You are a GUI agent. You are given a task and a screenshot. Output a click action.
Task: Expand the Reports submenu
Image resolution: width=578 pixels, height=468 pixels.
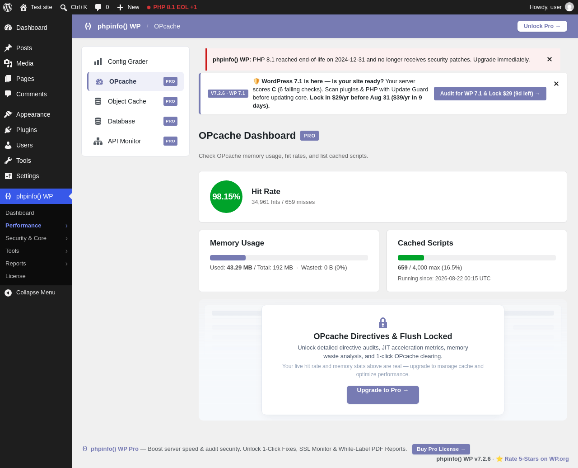66,264
